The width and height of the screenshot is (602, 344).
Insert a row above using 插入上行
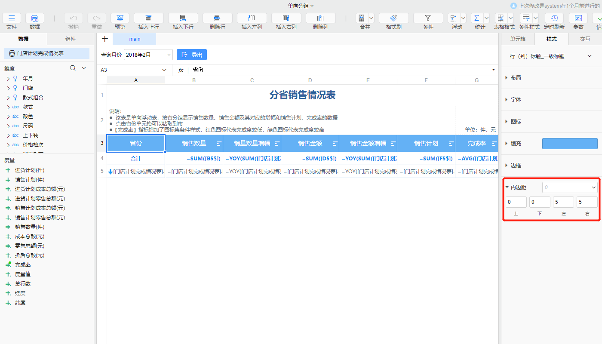click(x=148, y=18)
